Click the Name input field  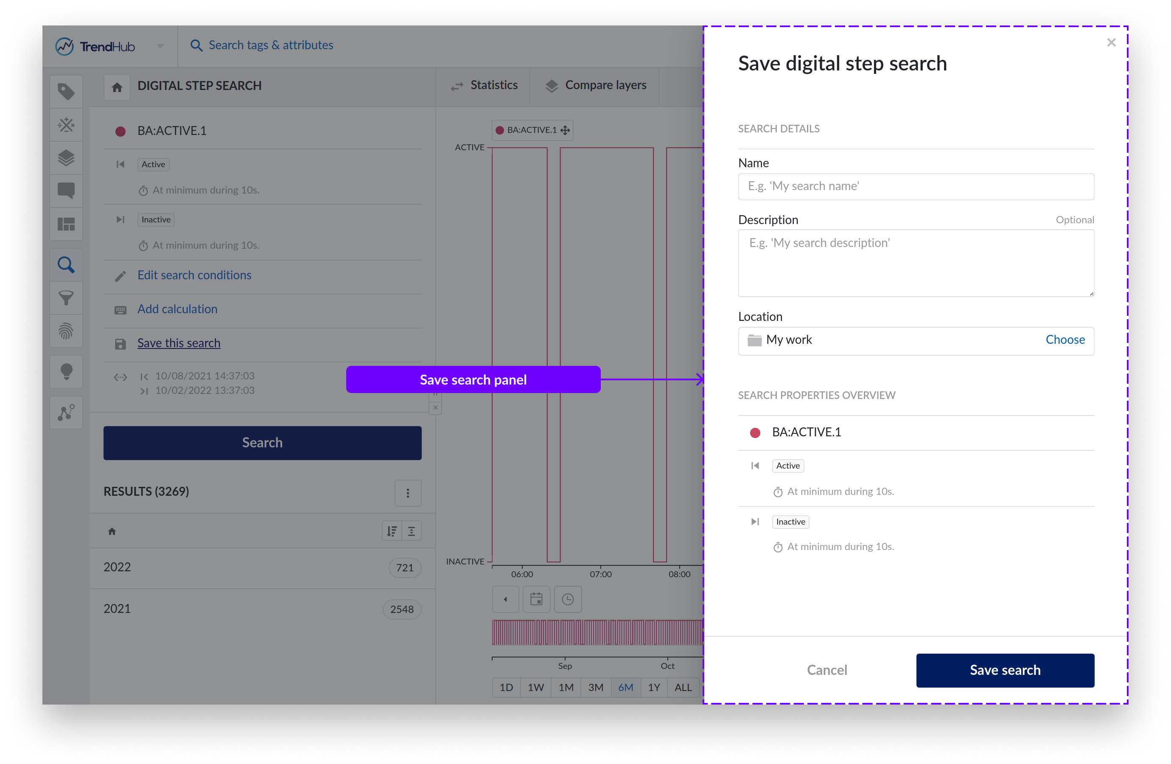point(916,187)
